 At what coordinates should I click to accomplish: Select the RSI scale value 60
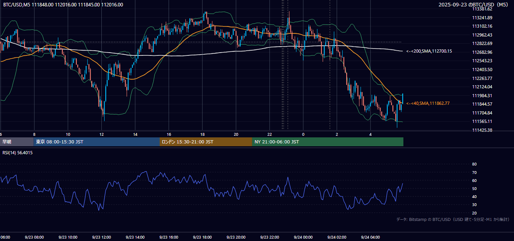(474, 180)
